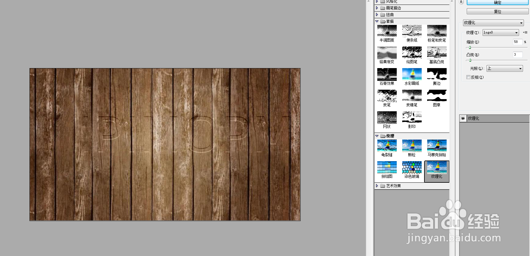The height and width of the screenshot is (256, 530).
Task: Open the 光照 light direction dropdown
Action: [x=504, y=68]
